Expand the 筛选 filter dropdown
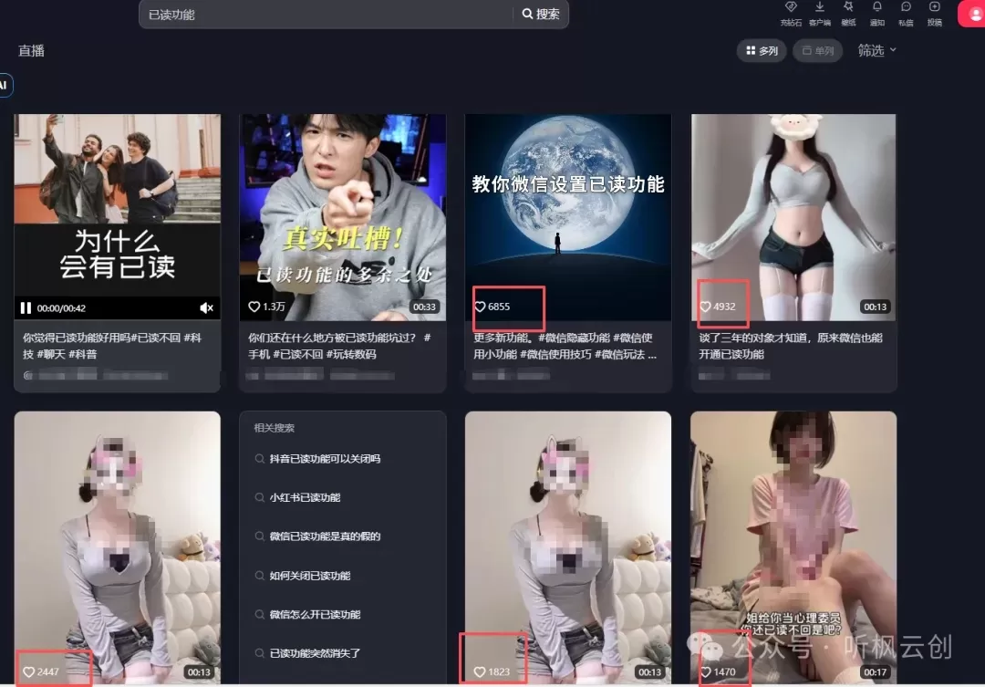Screen dimensions: 985x687 click(877, 51)
